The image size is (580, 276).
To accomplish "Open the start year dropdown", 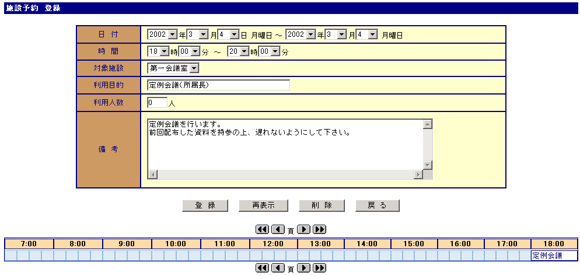I will coord(163,35).
